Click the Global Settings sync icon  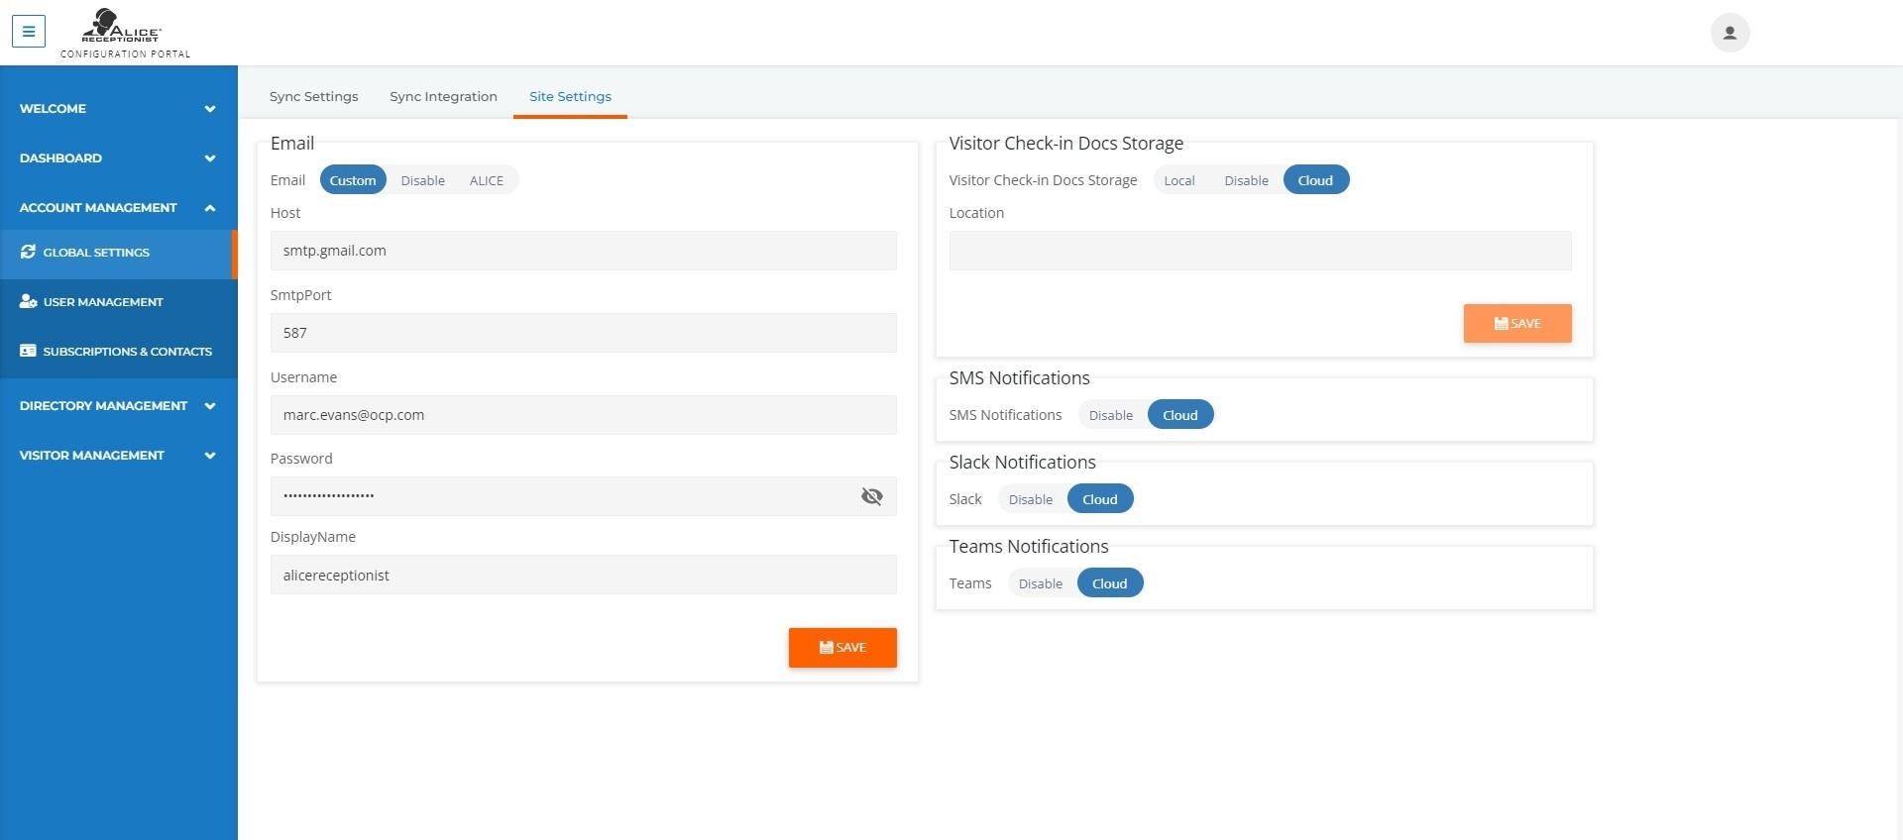tap(28, 252)
